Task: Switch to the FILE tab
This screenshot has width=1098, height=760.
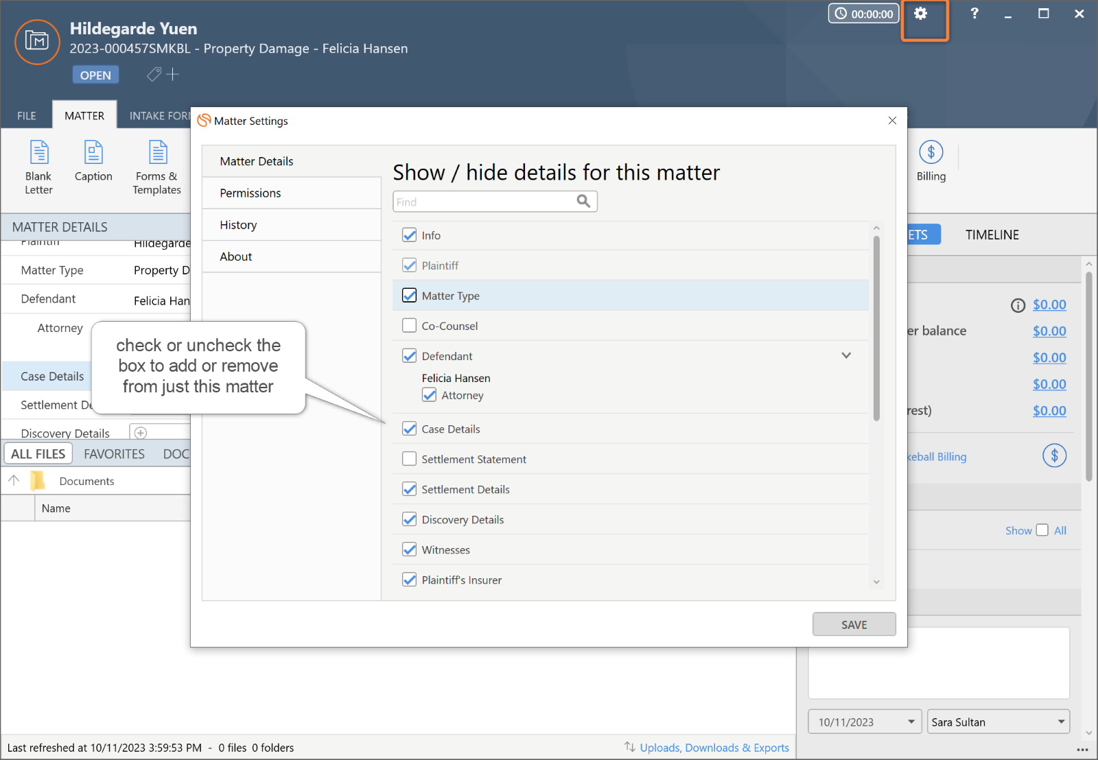Action: tap(27, 115)
